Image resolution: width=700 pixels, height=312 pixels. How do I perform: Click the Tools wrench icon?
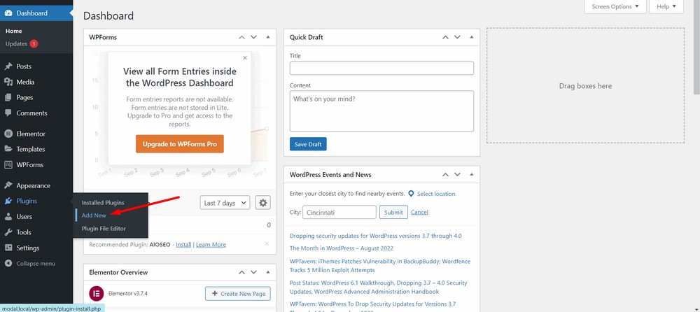(8, 232)
